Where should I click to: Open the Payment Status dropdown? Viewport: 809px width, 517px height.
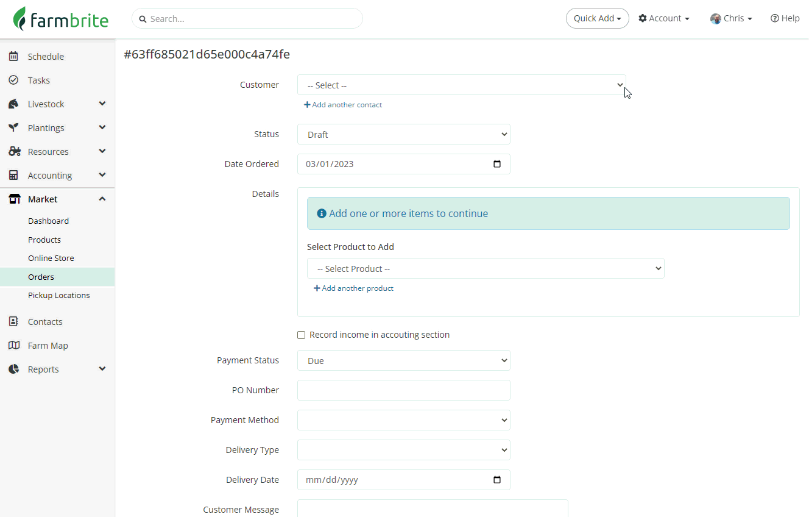point(403,361)
